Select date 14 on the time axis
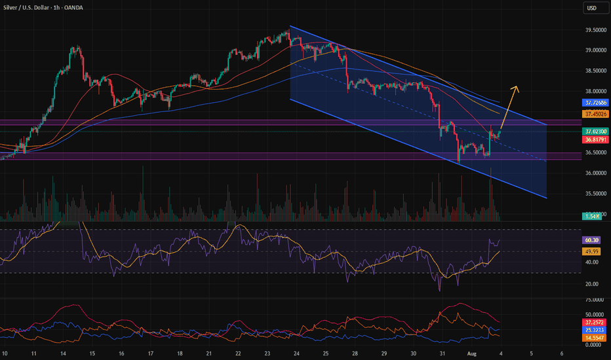This screenshot has height=360, width=611. (x=63, y=353)
